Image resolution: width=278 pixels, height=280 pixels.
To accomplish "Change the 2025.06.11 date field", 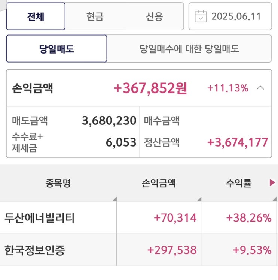I will click(236, 16).
